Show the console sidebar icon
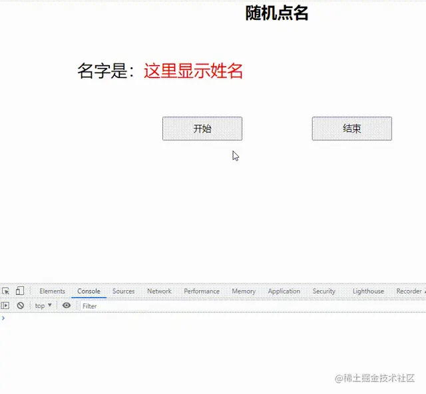The height and width of the screenshot is (394, 426). click(5, 305)
